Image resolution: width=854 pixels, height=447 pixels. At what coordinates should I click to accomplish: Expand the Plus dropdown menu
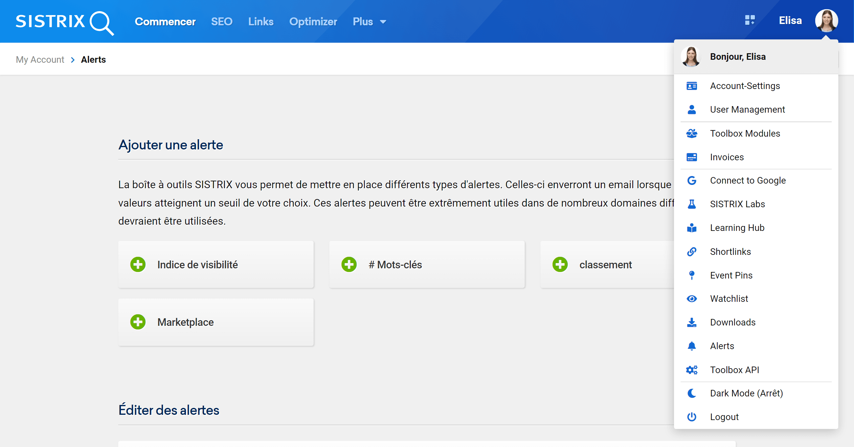tap(369, 22)
